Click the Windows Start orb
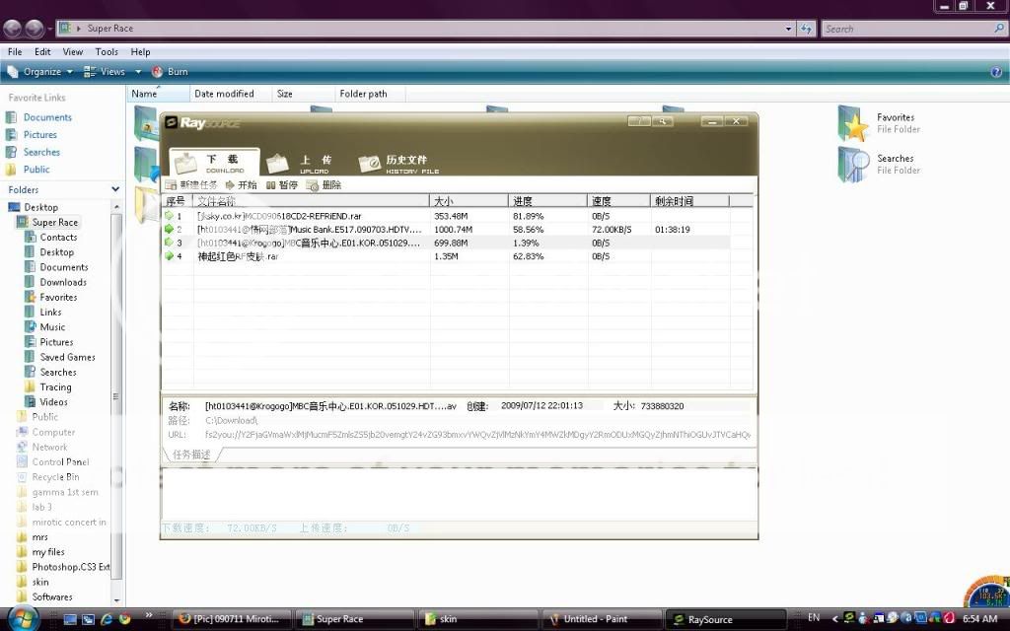1010x631 pixels. coord(23,618)
